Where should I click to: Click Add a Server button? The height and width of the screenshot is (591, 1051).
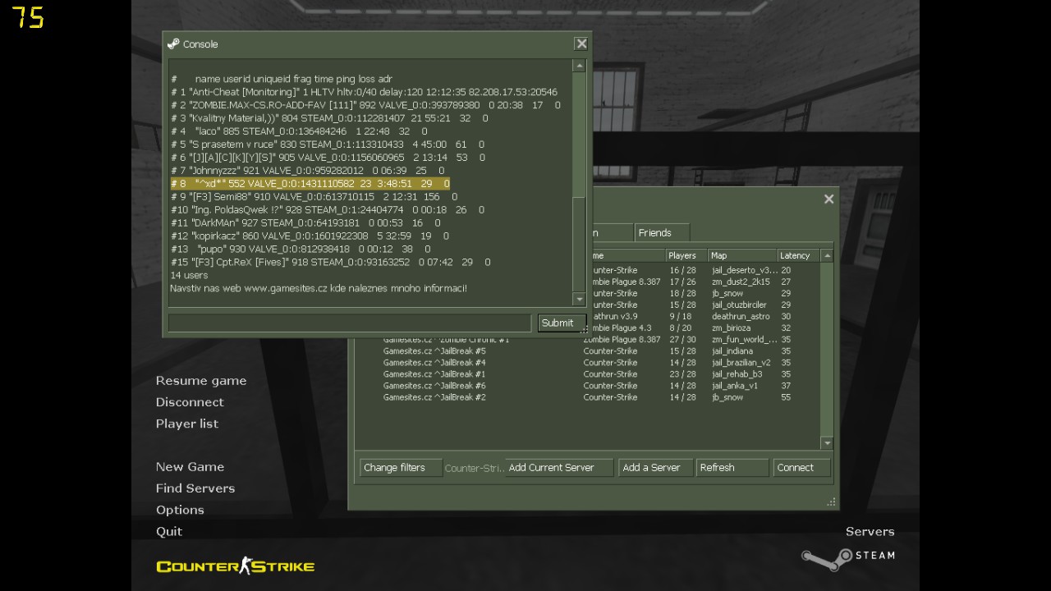(x=655, y=468)
